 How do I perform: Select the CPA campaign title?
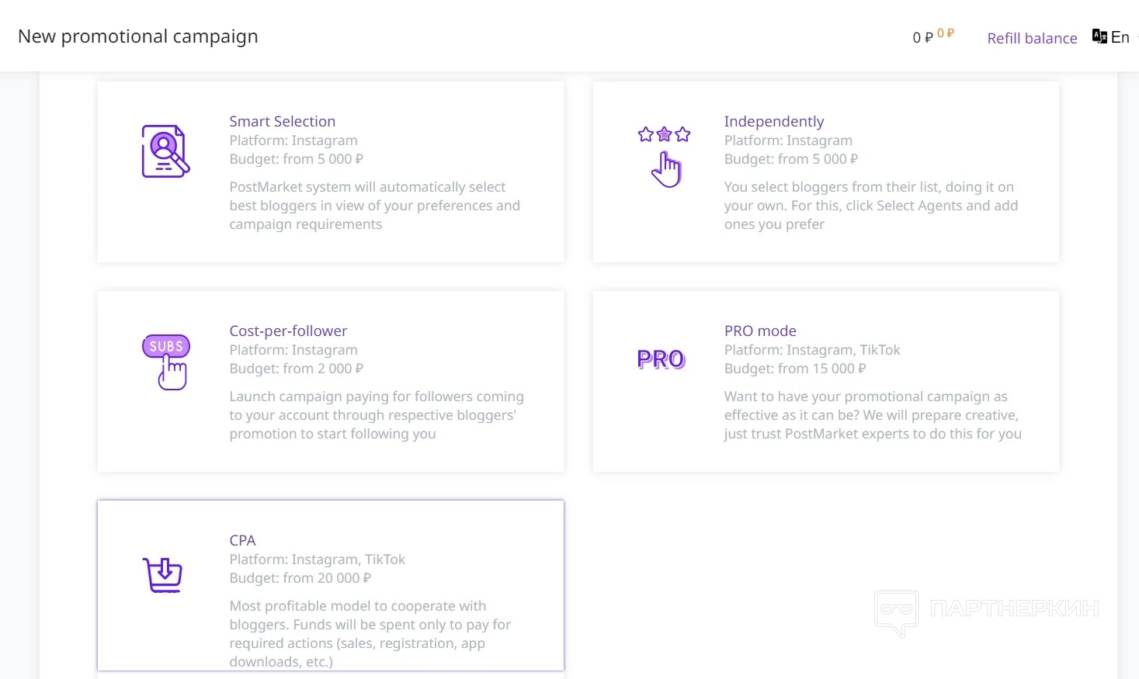[x=242, y=540]
